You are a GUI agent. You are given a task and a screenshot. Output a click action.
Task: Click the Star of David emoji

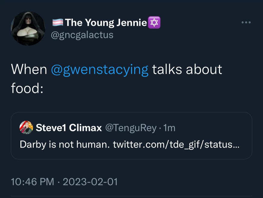coord(154,23)
